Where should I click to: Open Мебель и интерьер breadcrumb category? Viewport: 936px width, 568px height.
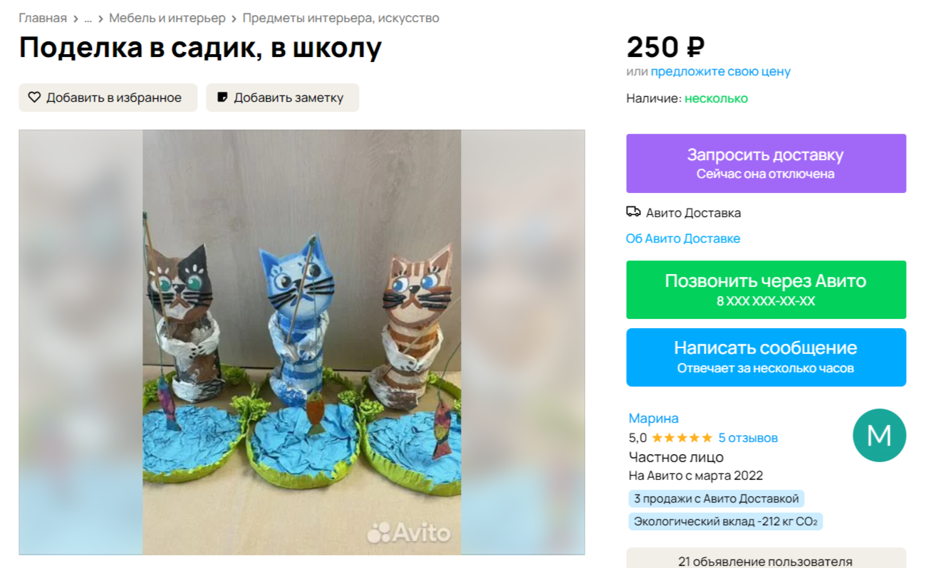[x=167, y=18]
